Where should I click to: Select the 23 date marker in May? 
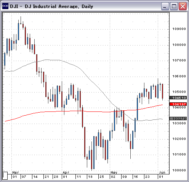pos(147,177)
